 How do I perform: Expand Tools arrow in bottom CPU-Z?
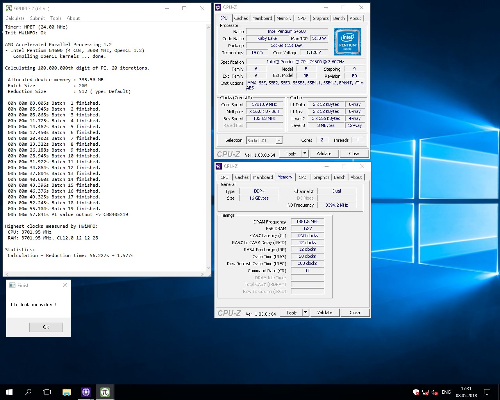pos(306,312)
